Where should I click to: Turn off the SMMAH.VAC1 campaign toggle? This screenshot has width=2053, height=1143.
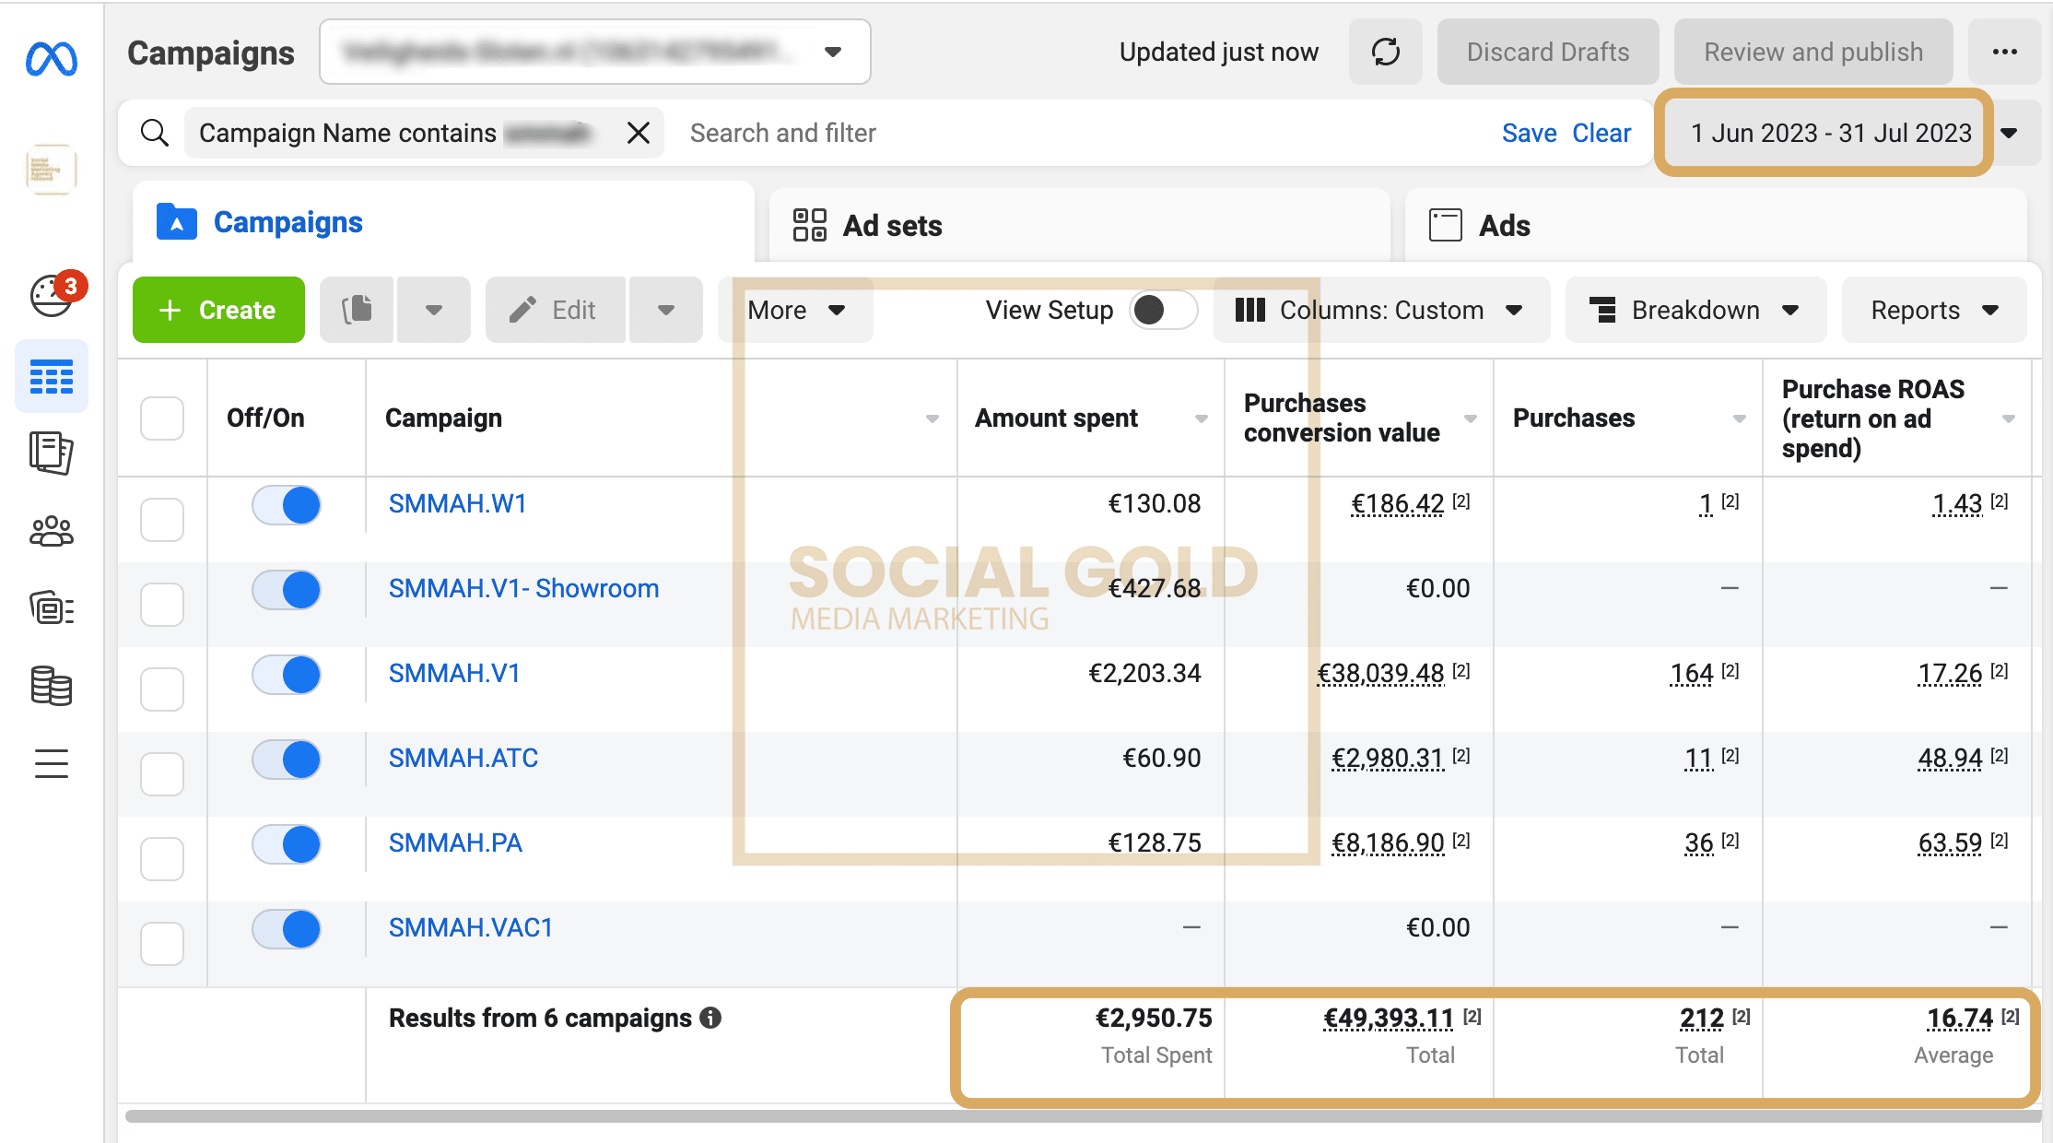287,929
